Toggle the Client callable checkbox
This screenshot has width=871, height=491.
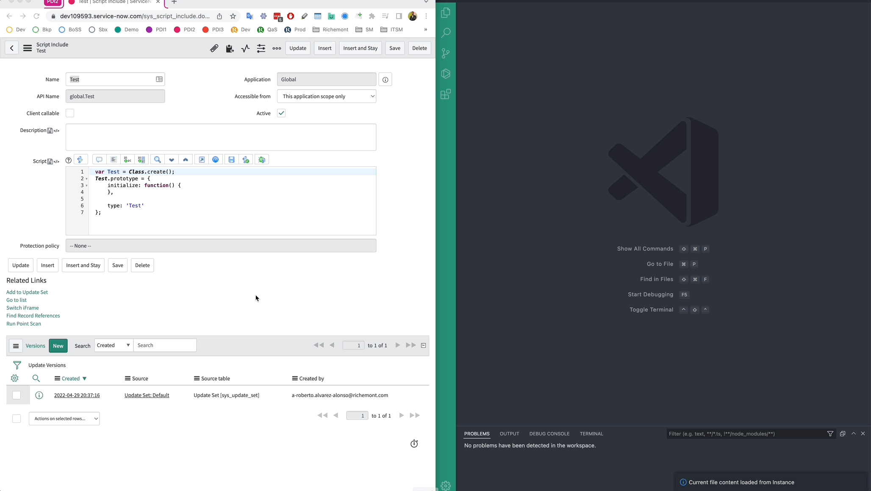coord(70,113)
